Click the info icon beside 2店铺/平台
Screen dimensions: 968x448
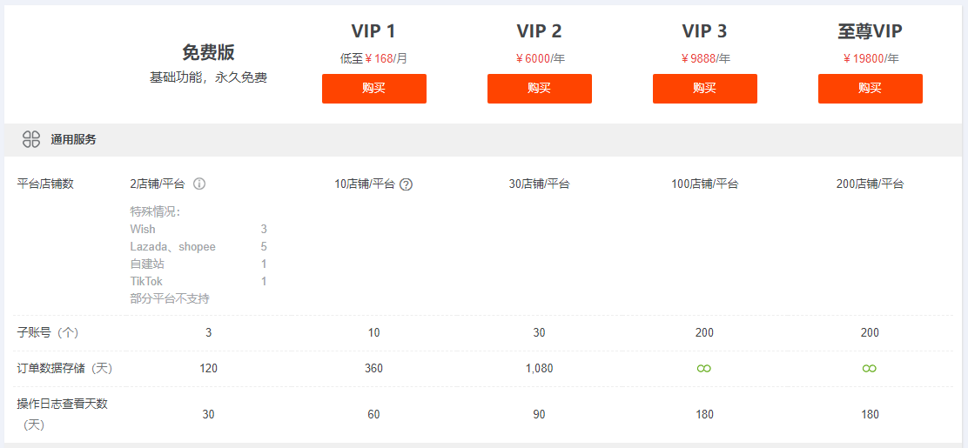199,184
